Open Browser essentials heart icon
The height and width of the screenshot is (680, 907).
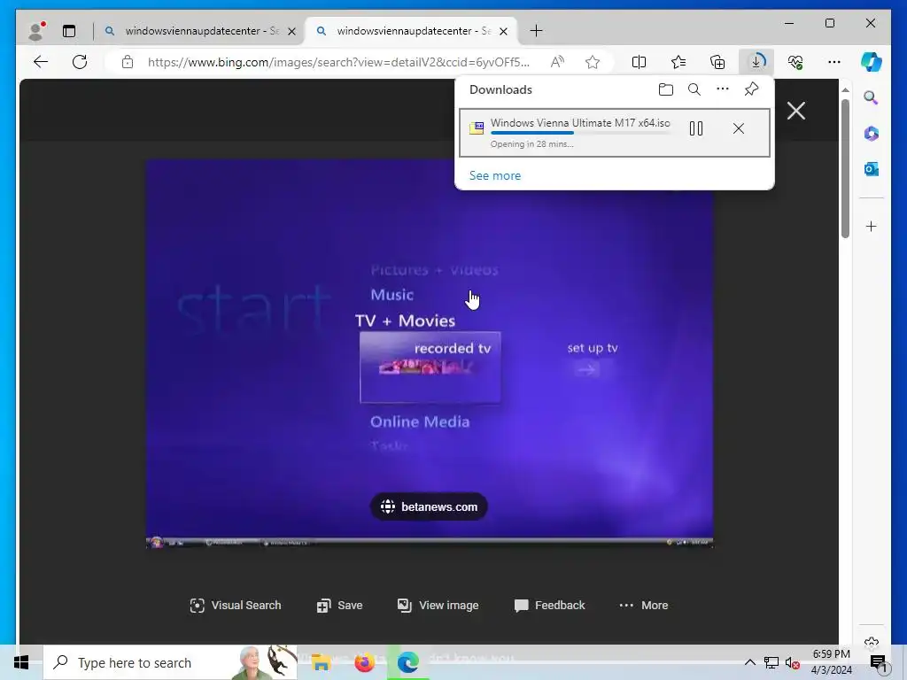pos(796,62)
